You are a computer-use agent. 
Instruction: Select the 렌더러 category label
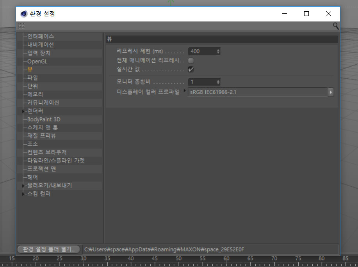[x=35, y=111]
